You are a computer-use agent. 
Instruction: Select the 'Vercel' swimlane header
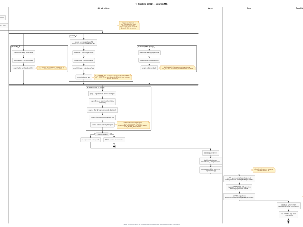coord(210,8)
